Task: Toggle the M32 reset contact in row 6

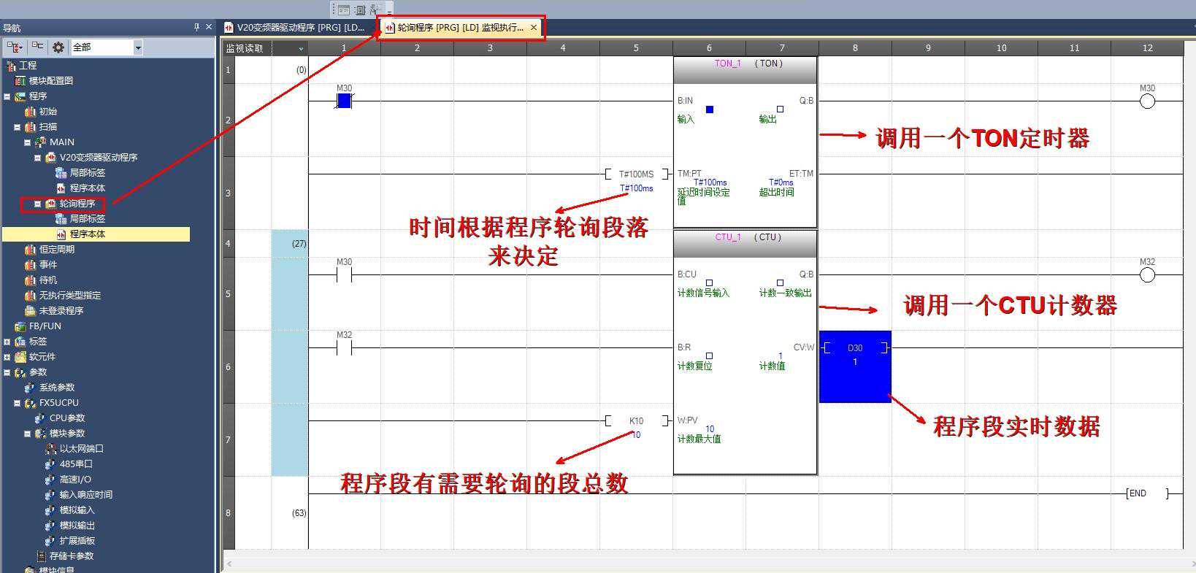Action: coord(344,348)
